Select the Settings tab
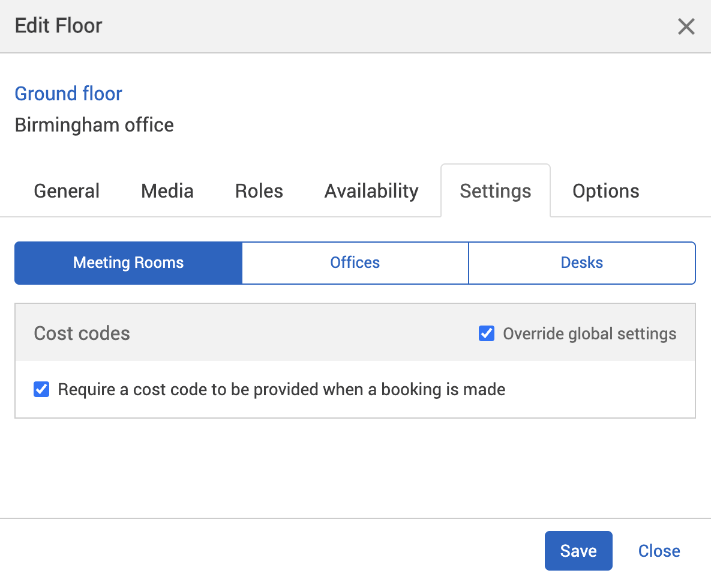 [x=495, y=190]
